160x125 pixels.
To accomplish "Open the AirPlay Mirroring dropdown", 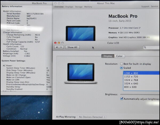I will point(92,117).
